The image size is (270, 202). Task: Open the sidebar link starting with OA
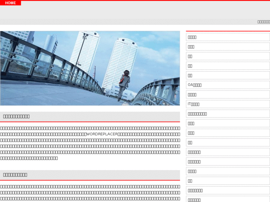click(x=228, y=85)
